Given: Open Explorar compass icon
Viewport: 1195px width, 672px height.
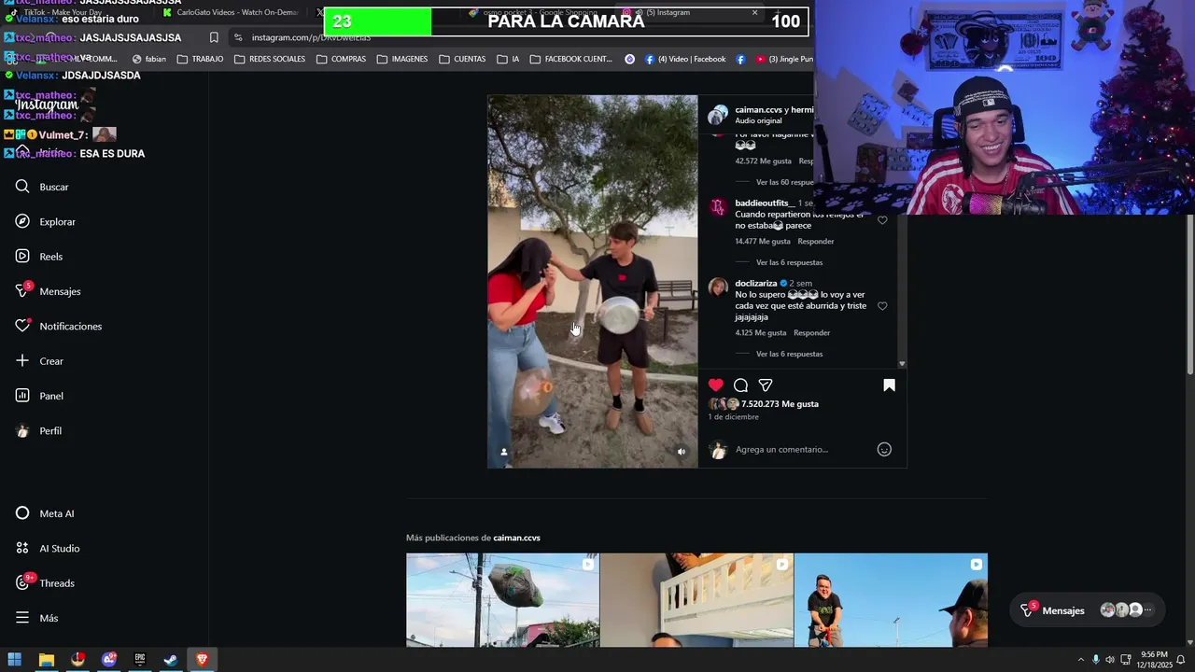Looking at the screenshot, I should coord(22,221).
